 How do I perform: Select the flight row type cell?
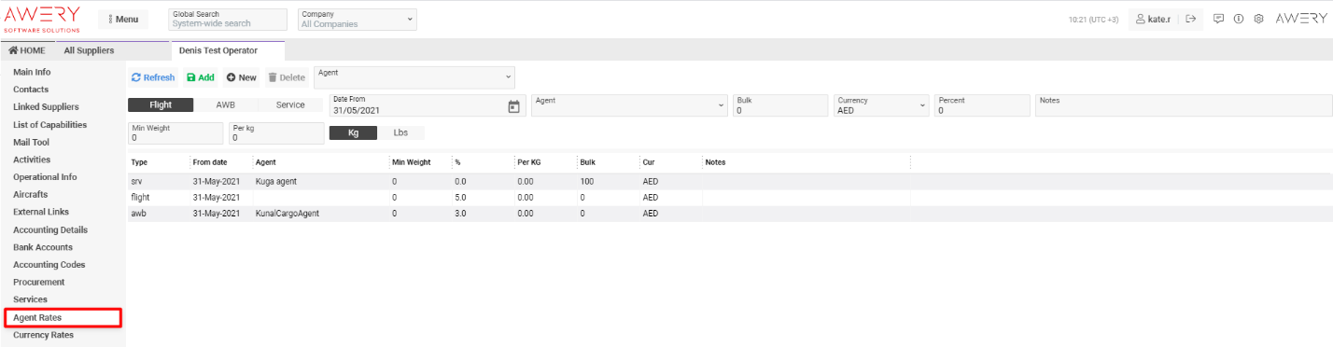click(x=140, y=197)
